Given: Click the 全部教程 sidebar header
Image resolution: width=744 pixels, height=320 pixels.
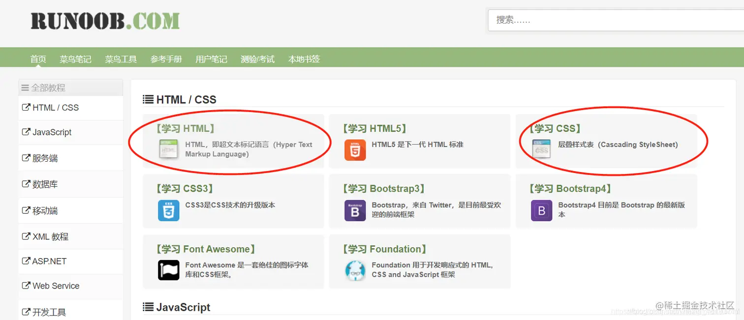Looking at the screenshot, I should click(71, 87).
